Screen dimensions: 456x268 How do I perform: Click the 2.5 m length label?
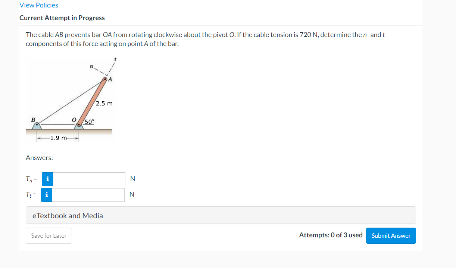pyautogui.click(x=104, y=103)
